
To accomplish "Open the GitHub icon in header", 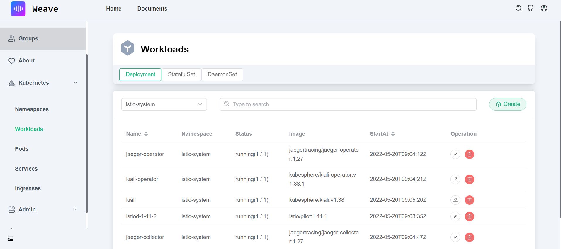I will coord(531,8).
